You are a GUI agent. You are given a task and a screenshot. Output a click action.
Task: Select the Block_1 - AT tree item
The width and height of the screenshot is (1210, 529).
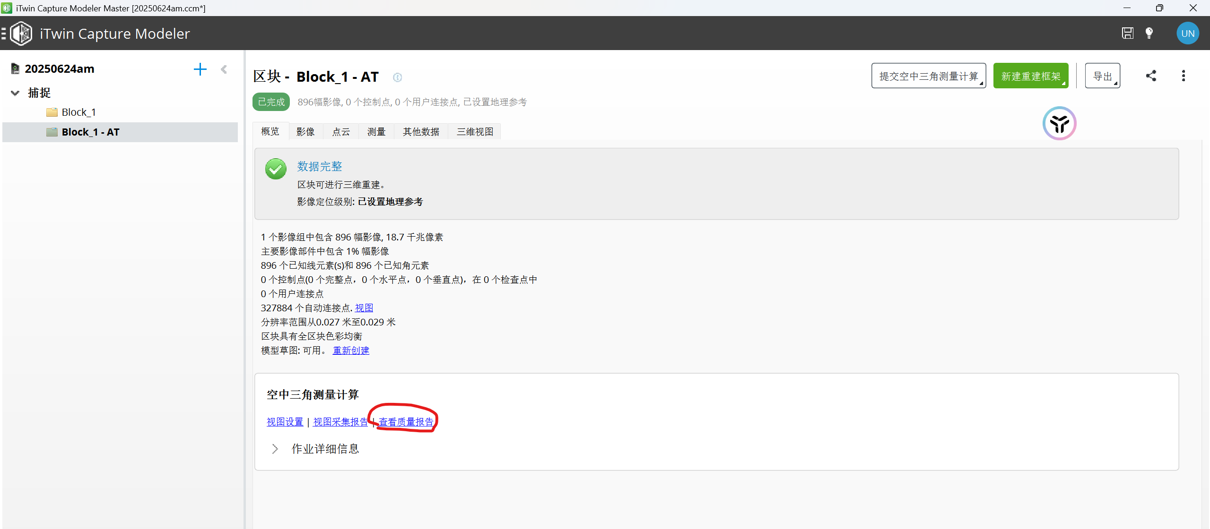(120, 132)
